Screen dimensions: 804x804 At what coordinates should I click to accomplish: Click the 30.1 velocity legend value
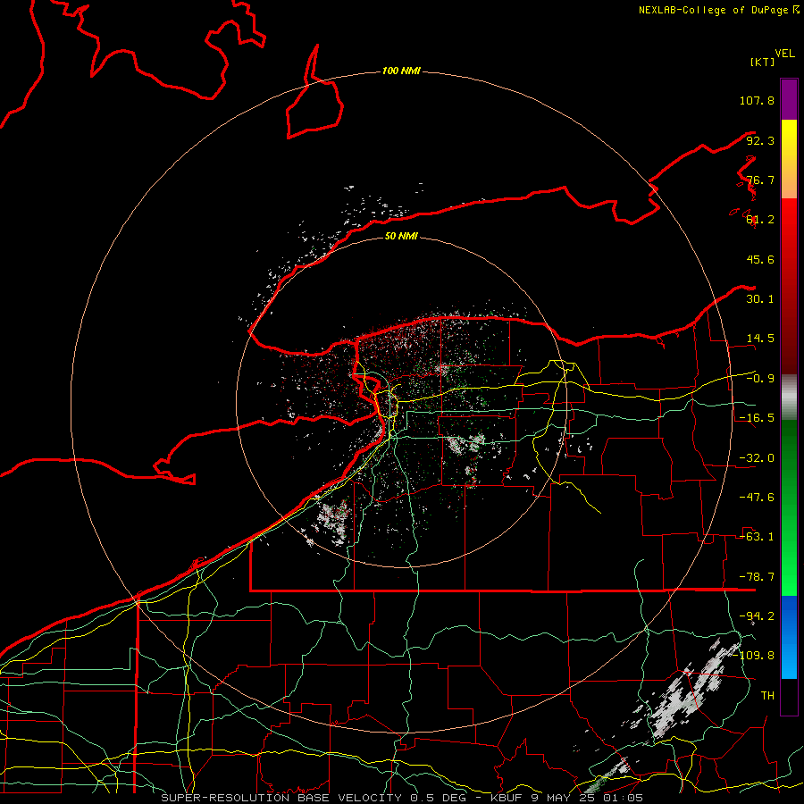760,299
